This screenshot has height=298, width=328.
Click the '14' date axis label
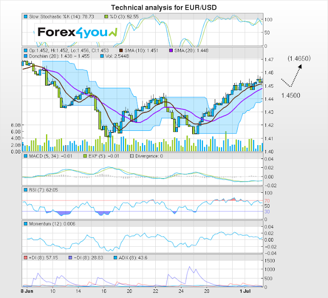click(78, 291)
